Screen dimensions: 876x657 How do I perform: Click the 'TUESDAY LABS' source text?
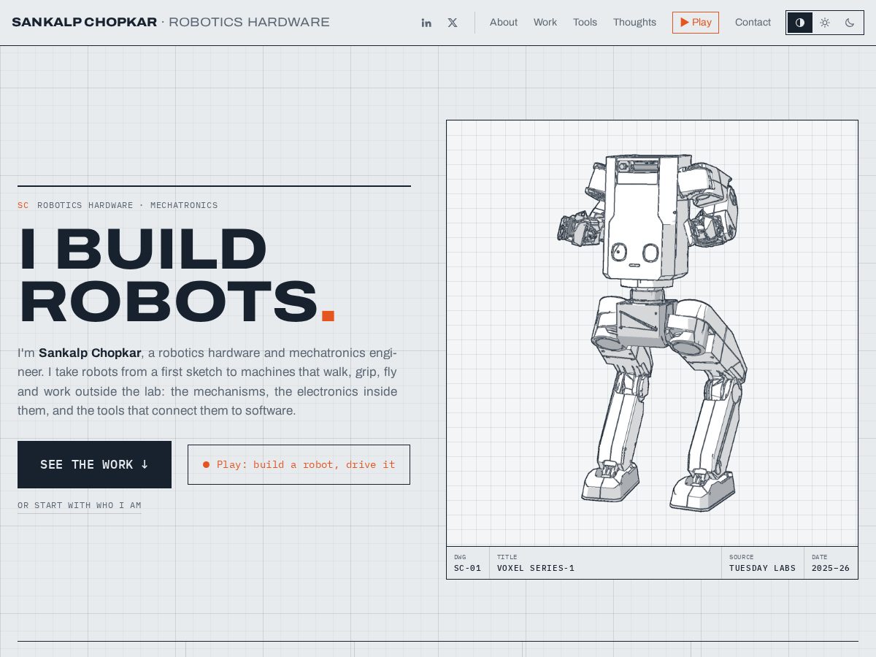click(x=763, y=568)
